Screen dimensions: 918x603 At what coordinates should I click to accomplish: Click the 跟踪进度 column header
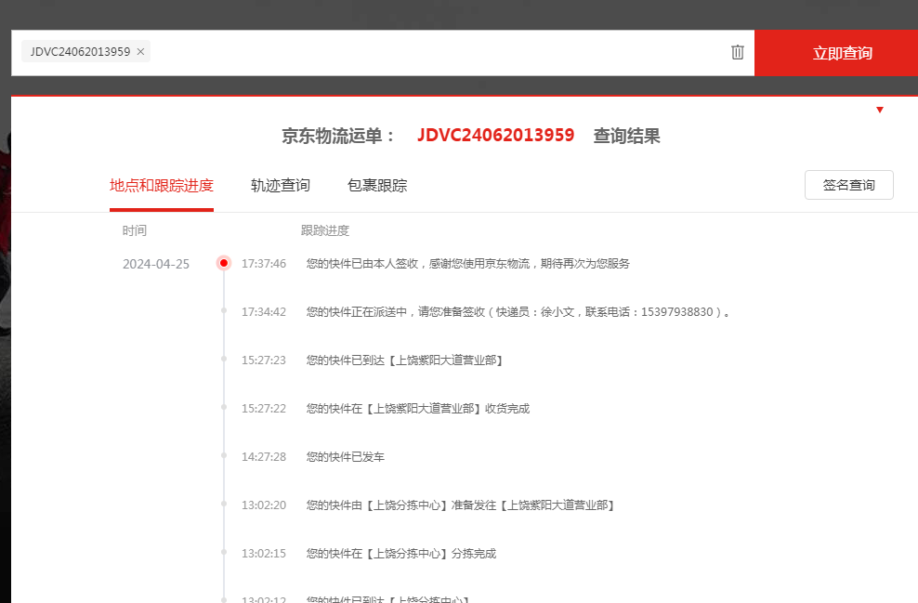tap(325, 230)
